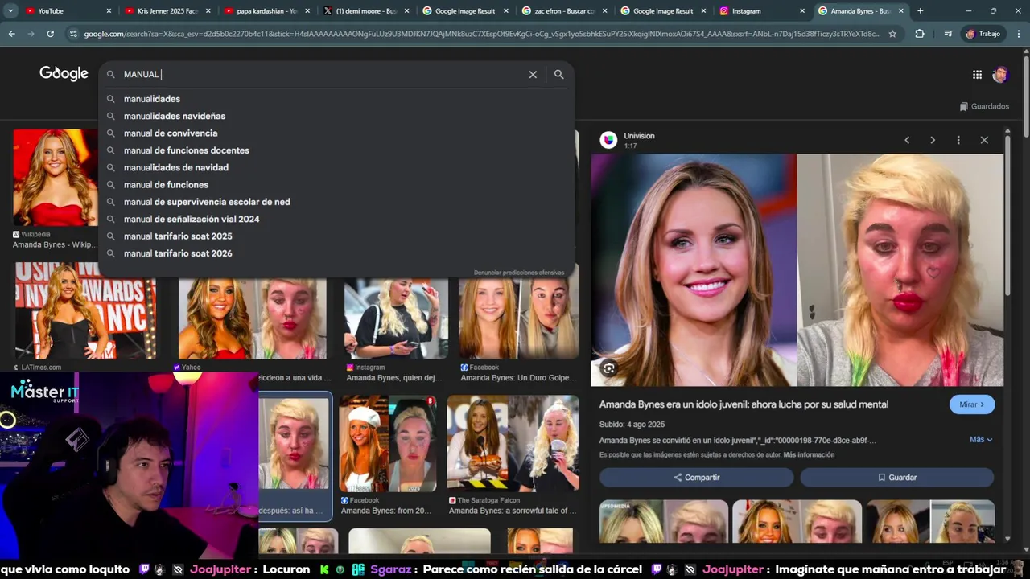Viewport: 1030px width, 579px height.
Task: Open the Wikipedia Amanda Bynes thumbnail
Action: click(55, 178)
